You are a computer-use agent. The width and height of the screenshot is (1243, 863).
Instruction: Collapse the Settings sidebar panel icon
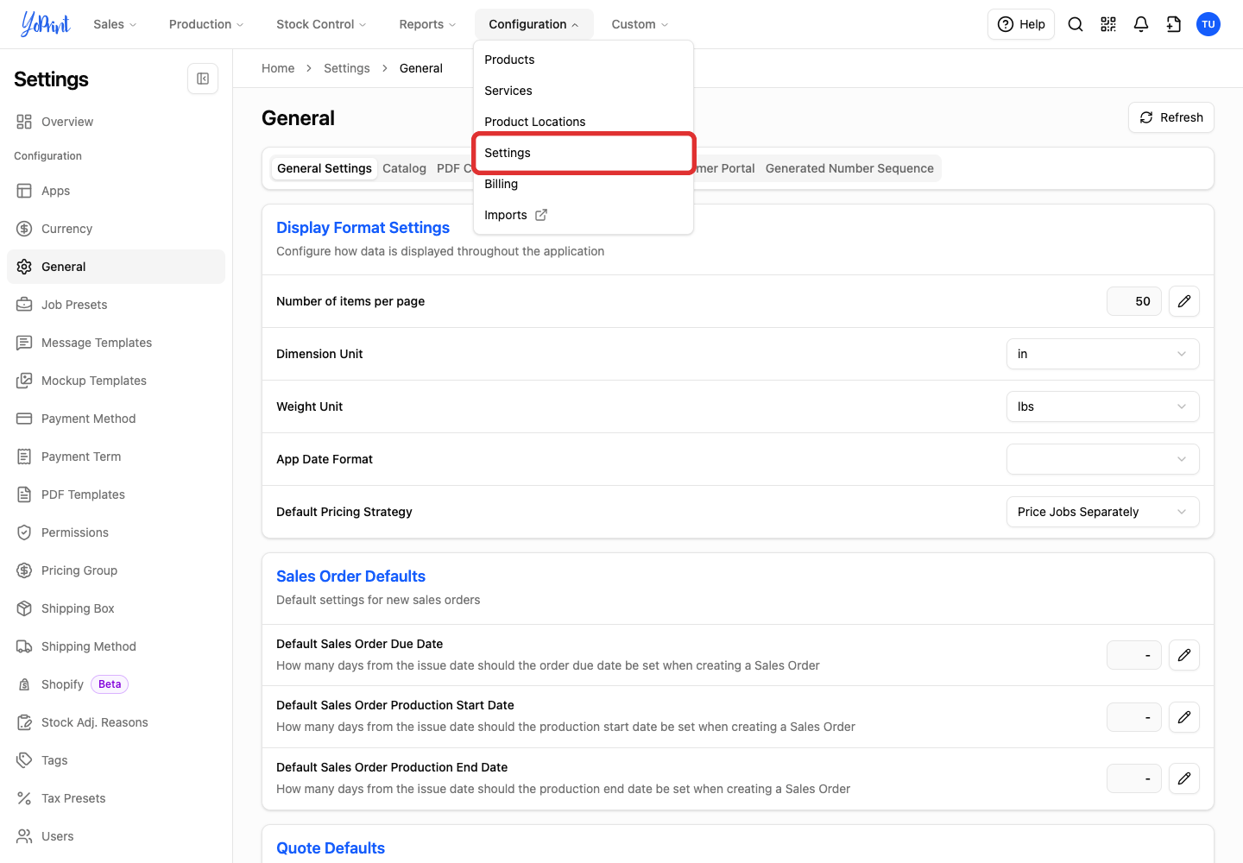[x=203, y=79]
